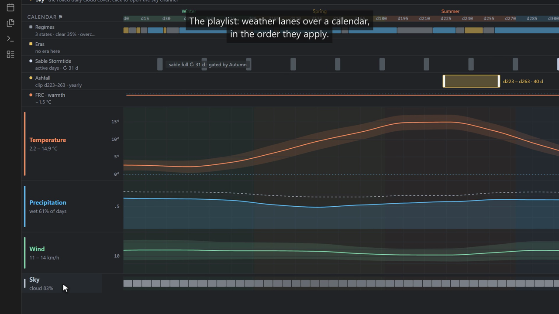Click the 'sable full 31 d · gated by Autumn' tooltip
Image resolution: width=559 pixels, height=314 pixels.
click(207, 65)
